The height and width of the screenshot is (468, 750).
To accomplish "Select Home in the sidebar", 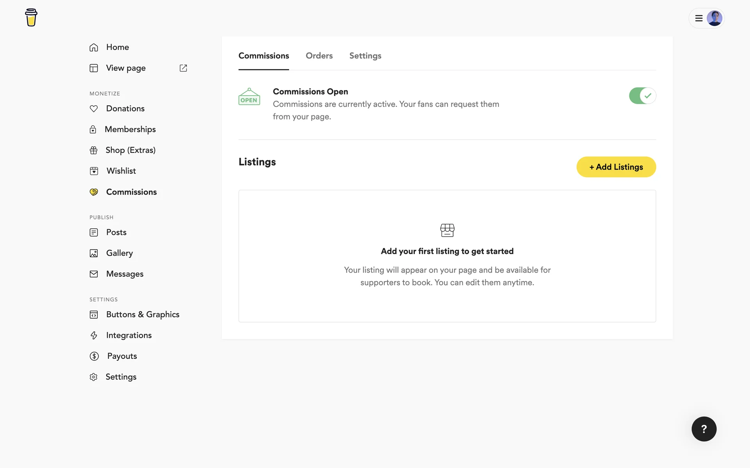I will 117,47.
